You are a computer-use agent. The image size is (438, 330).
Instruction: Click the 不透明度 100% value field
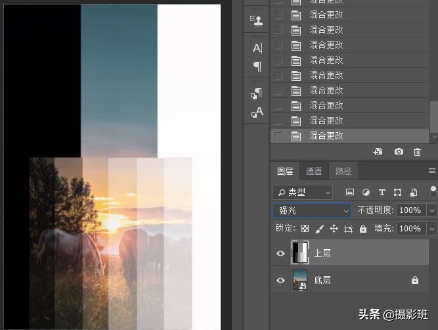click(x=410, y=210)
